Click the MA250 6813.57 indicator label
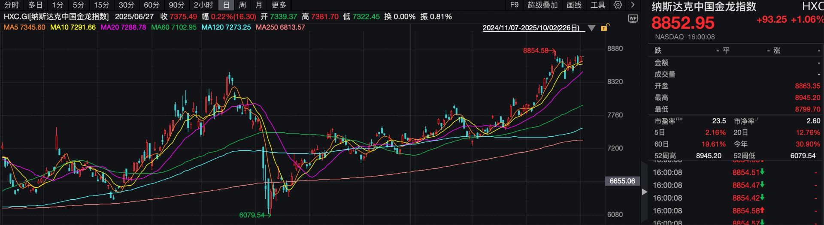 (x=280, y=27)
